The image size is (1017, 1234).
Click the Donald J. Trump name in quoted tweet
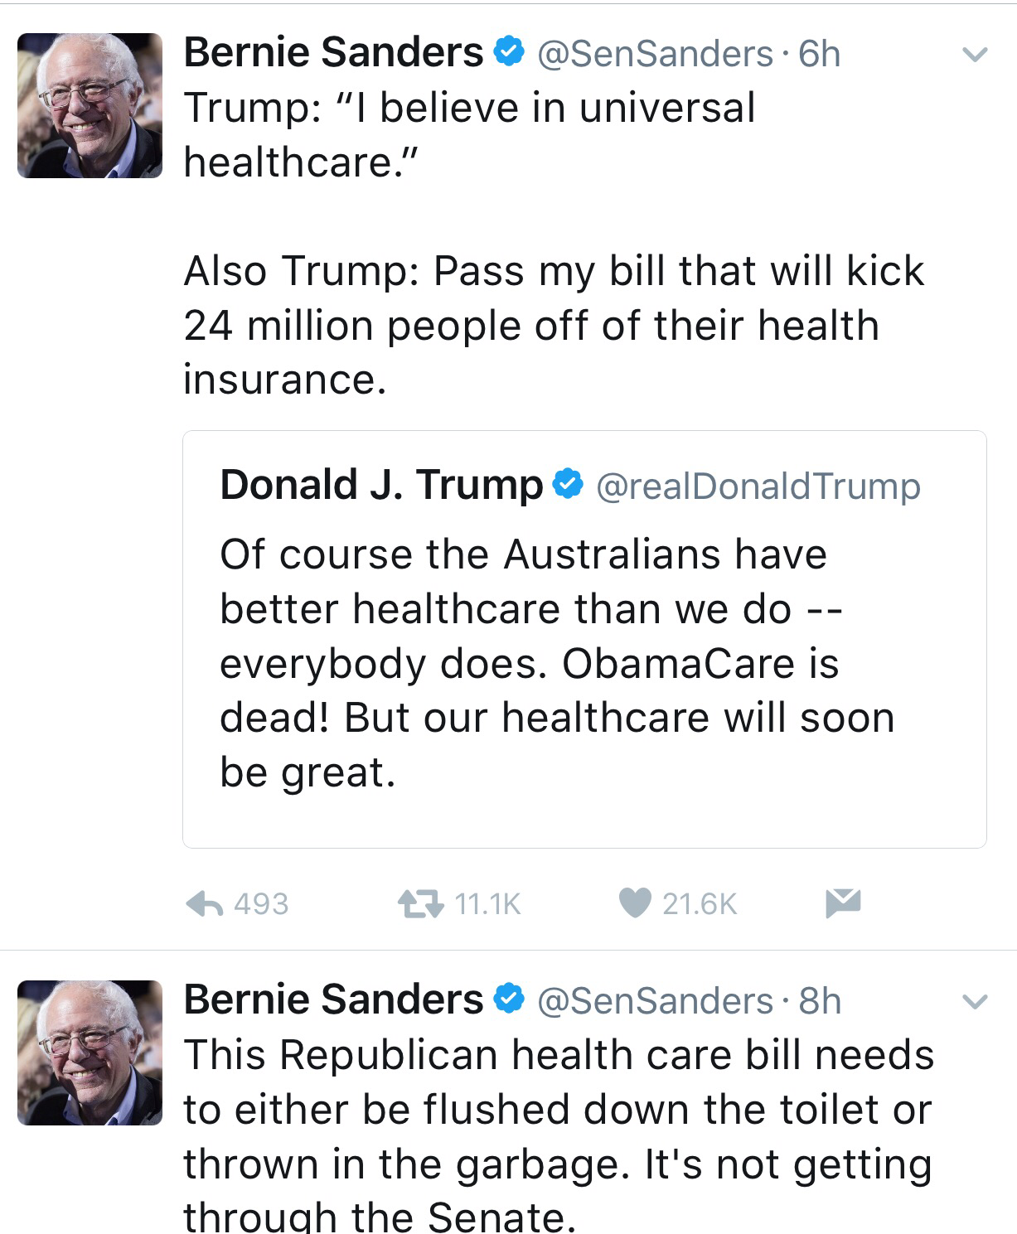pos(381,484)
